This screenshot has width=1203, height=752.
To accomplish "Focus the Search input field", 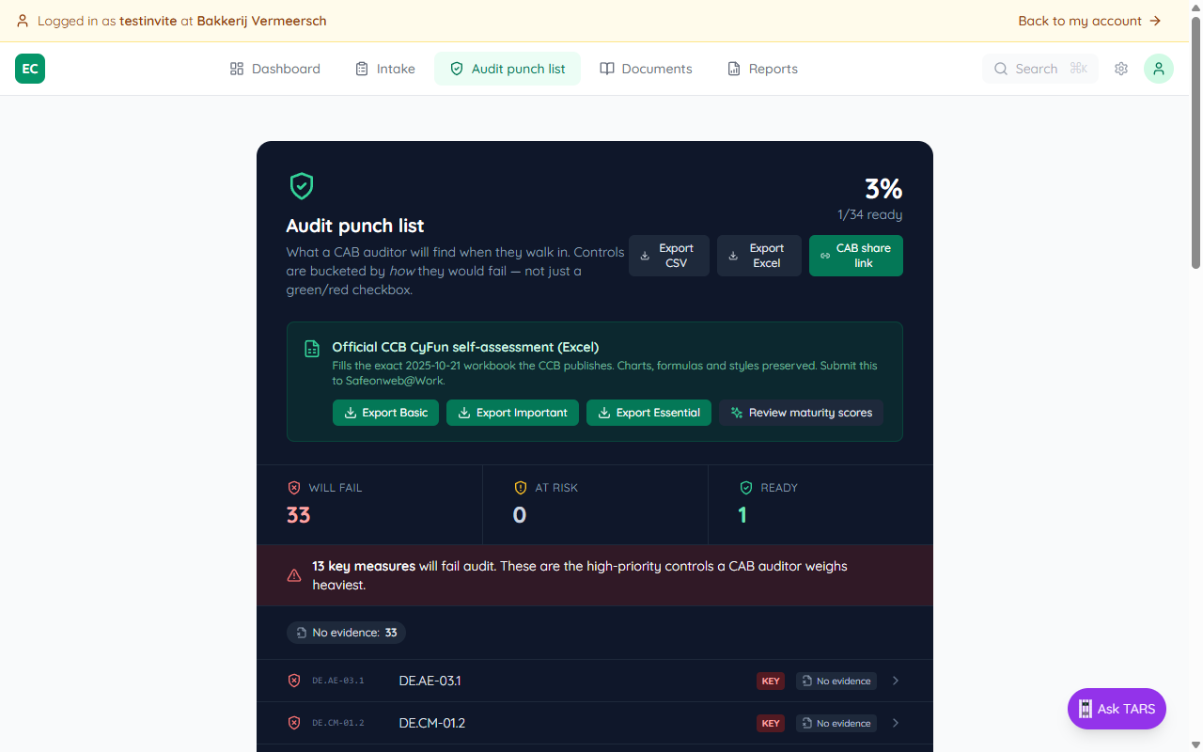I will (1039, 69).
